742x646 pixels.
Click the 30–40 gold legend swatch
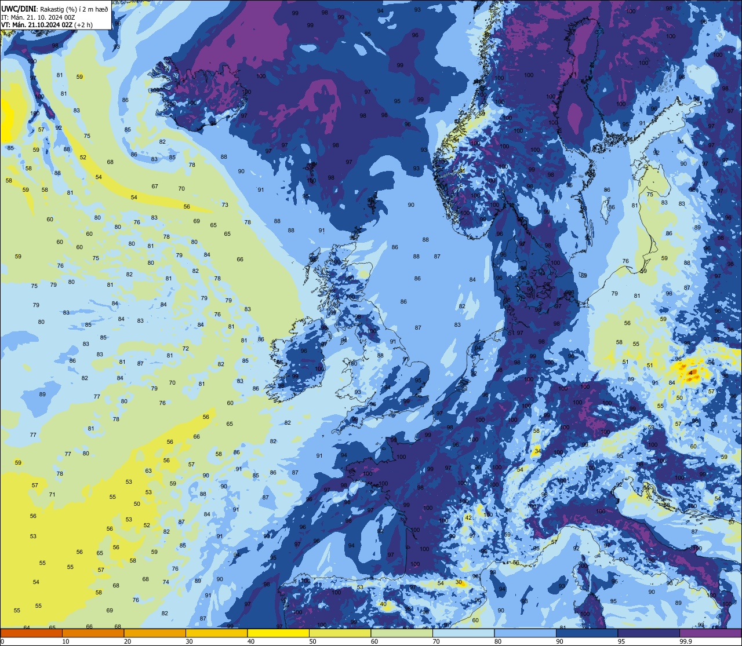click(216, 633)
